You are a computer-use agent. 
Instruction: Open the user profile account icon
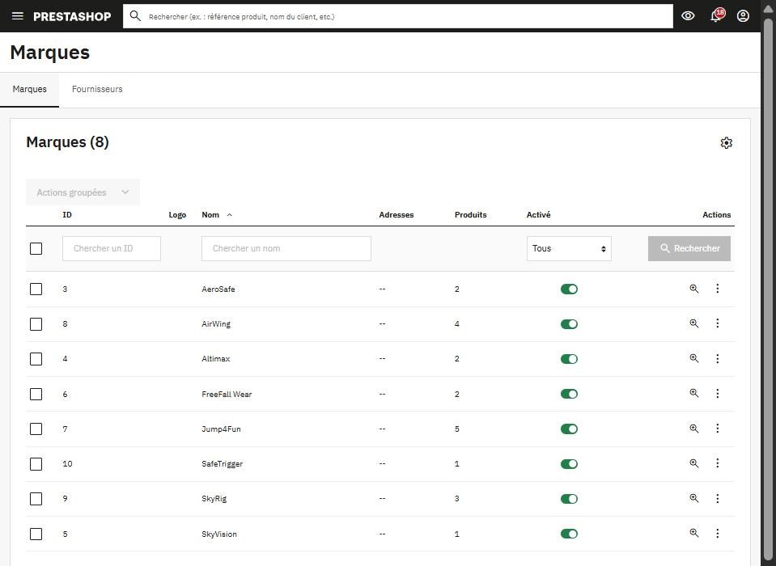[x=743, y=16]
